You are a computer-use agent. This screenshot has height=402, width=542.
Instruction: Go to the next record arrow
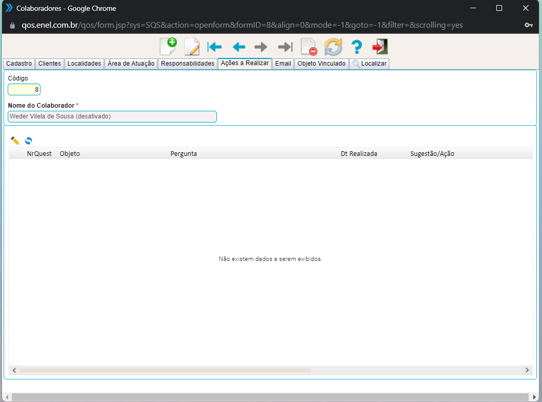(261, 47)
